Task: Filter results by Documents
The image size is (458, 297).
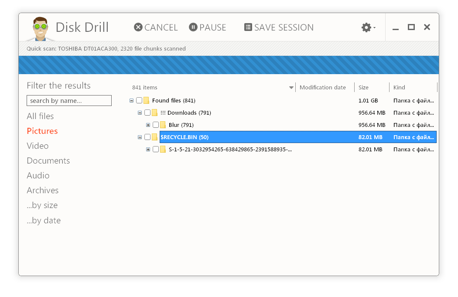Action: (48, 161)
